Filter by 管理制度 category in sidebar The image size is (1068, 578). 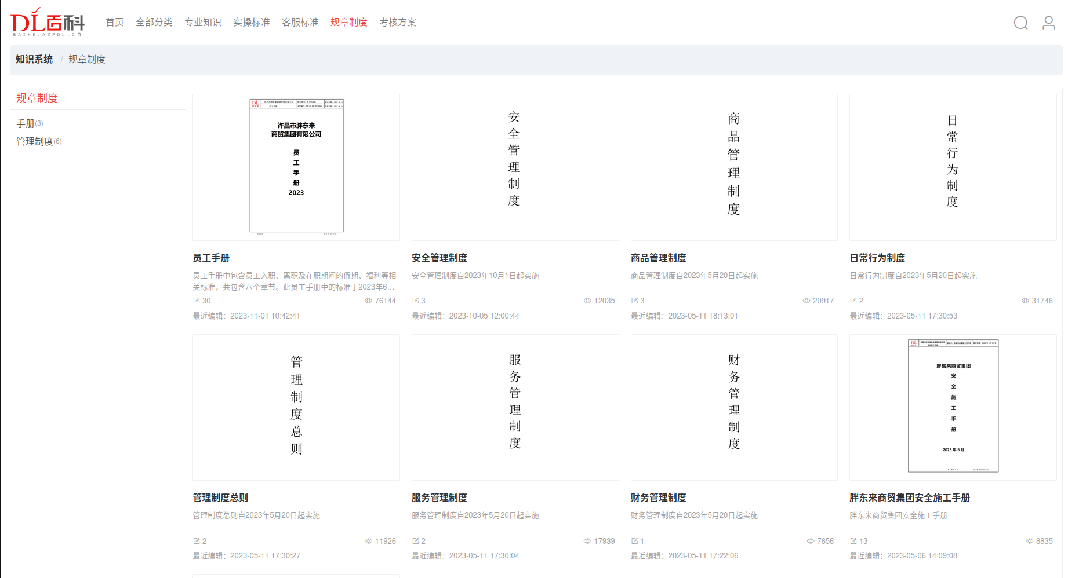(39, 141)
